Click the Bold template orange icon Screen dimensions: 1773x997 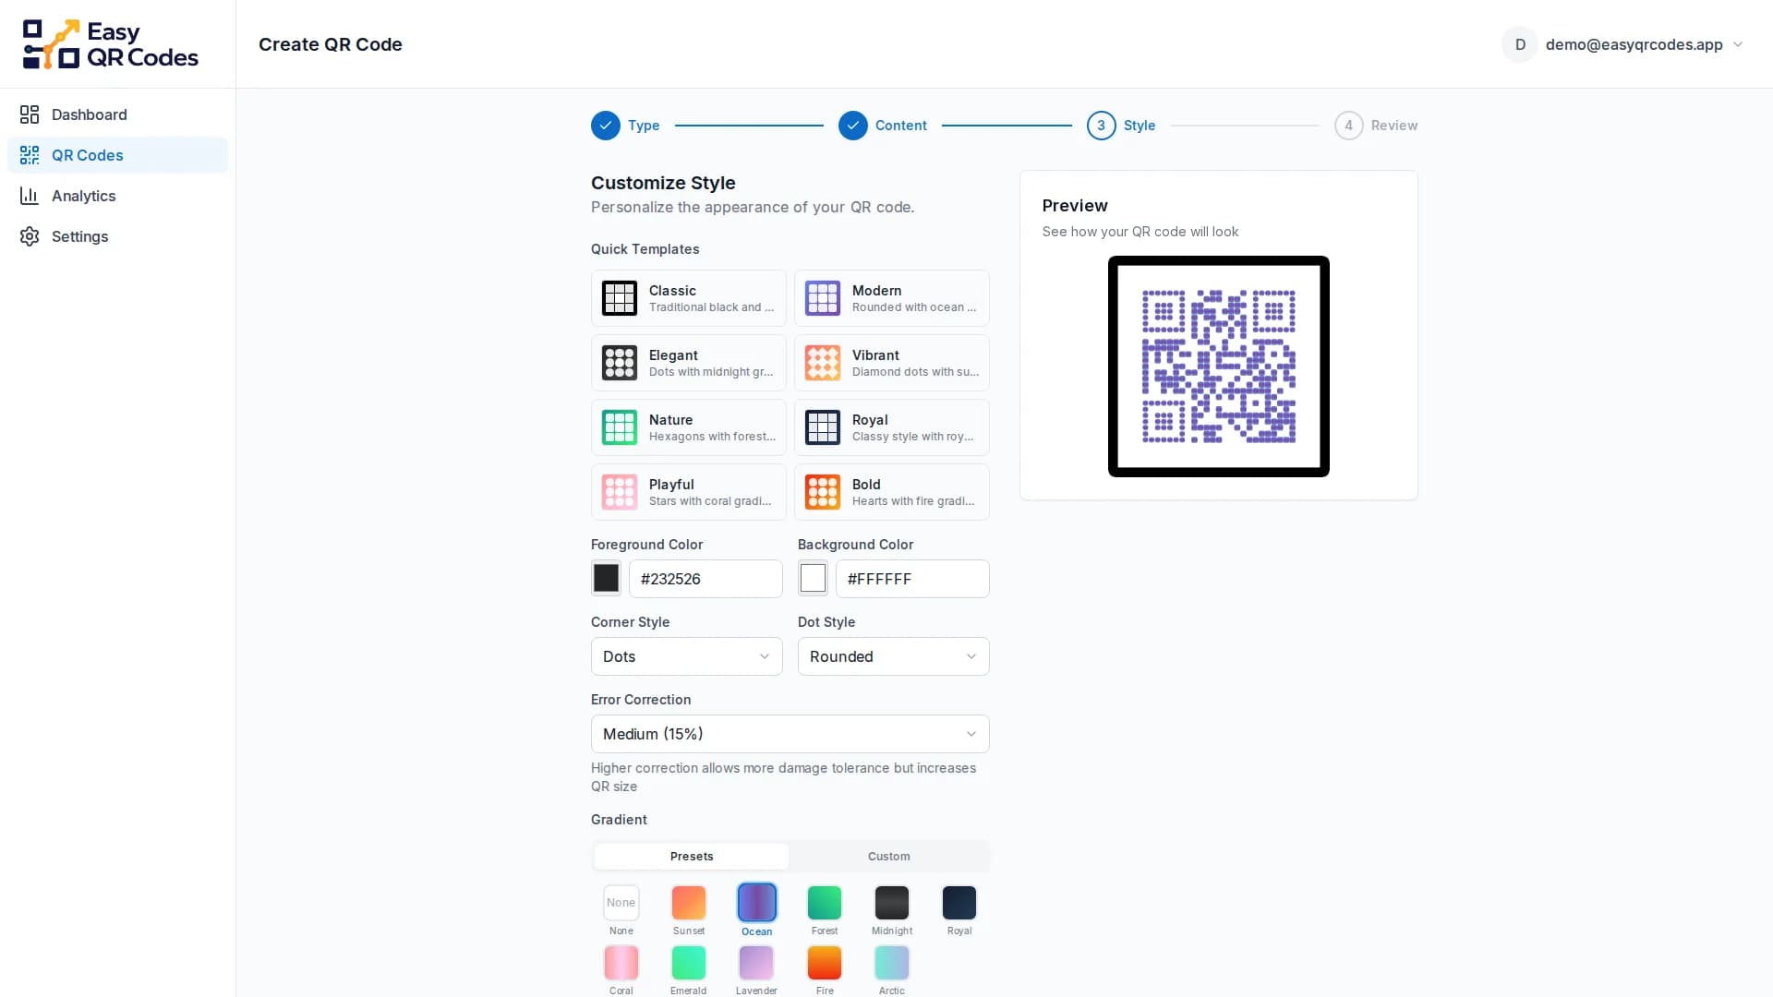point(823,492)
